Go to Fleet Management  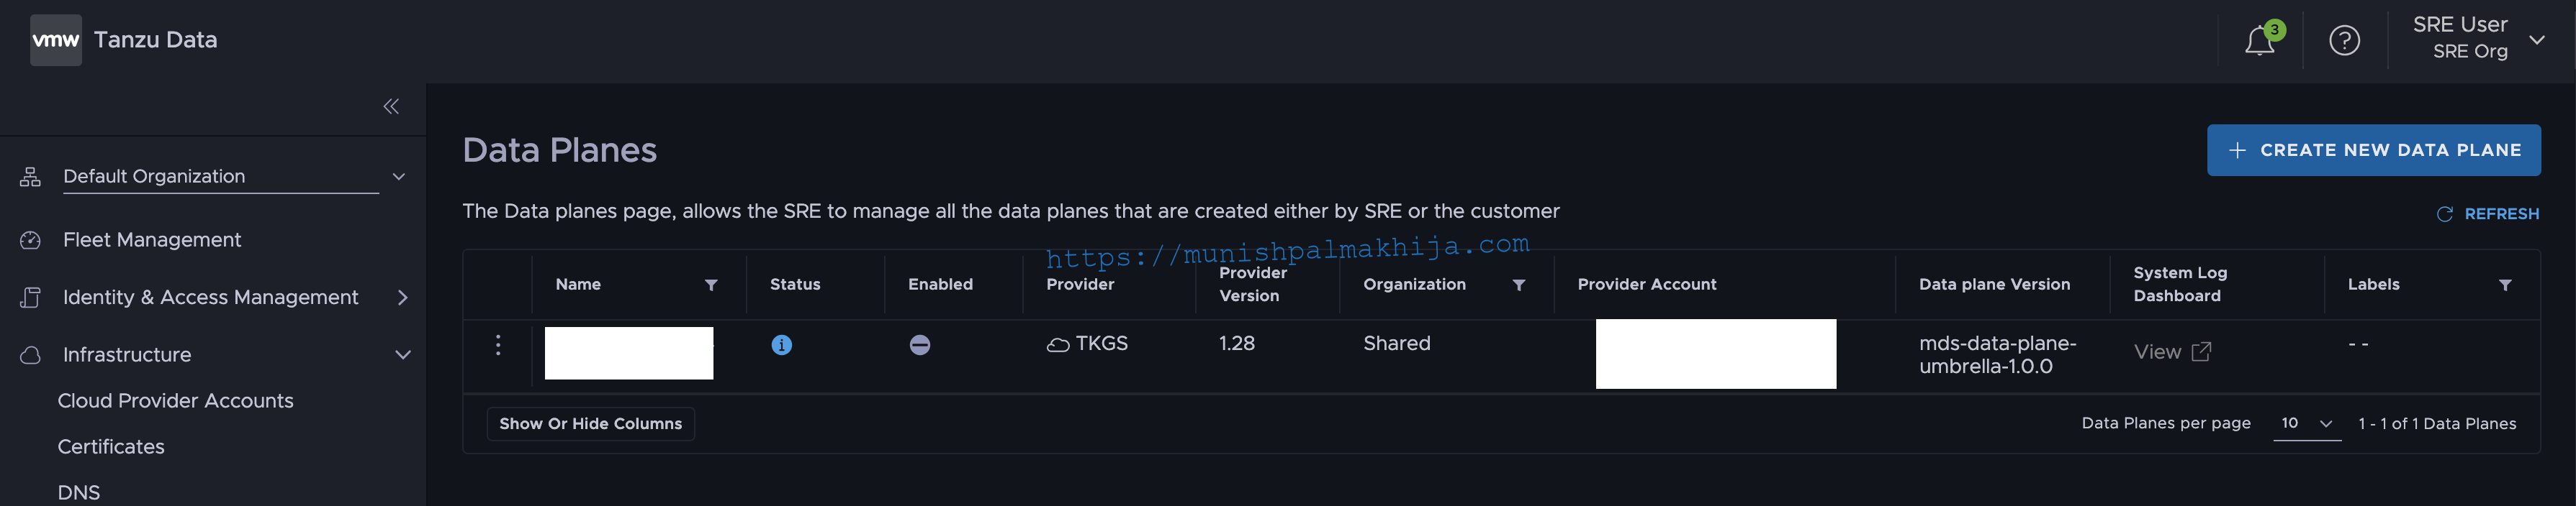click(152, 239)
